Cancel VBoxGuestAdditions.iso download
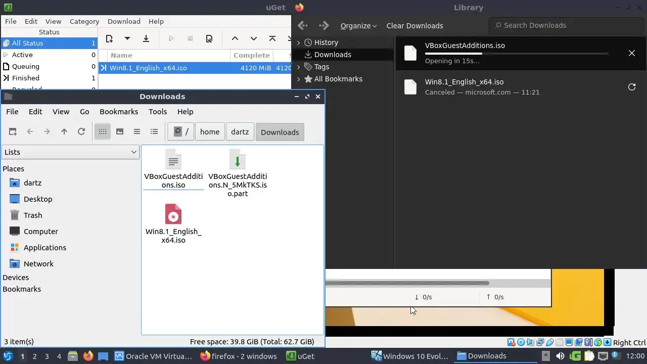The image size is (647, 364). tap(631, 53)
